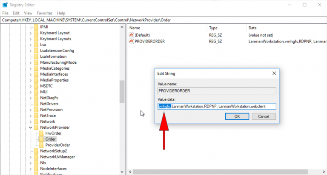The image size is (327, 175).
Task: Select the MediaProperties folder icon
Action: (x=36, y=80)
